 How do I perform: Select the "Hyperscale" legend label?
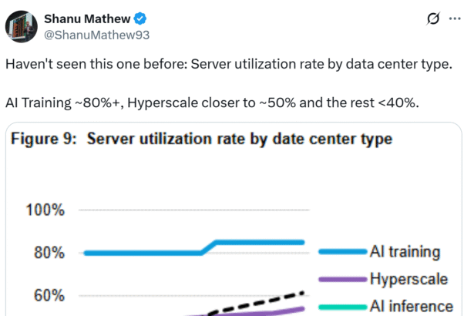point(408,278)
